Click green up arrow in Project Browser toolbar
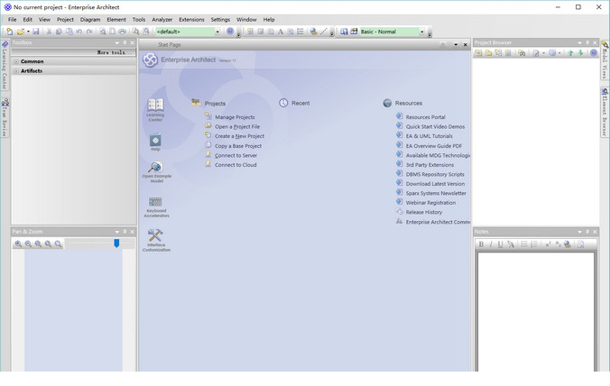This screenshot has height=386, width=610. [570, 53]
